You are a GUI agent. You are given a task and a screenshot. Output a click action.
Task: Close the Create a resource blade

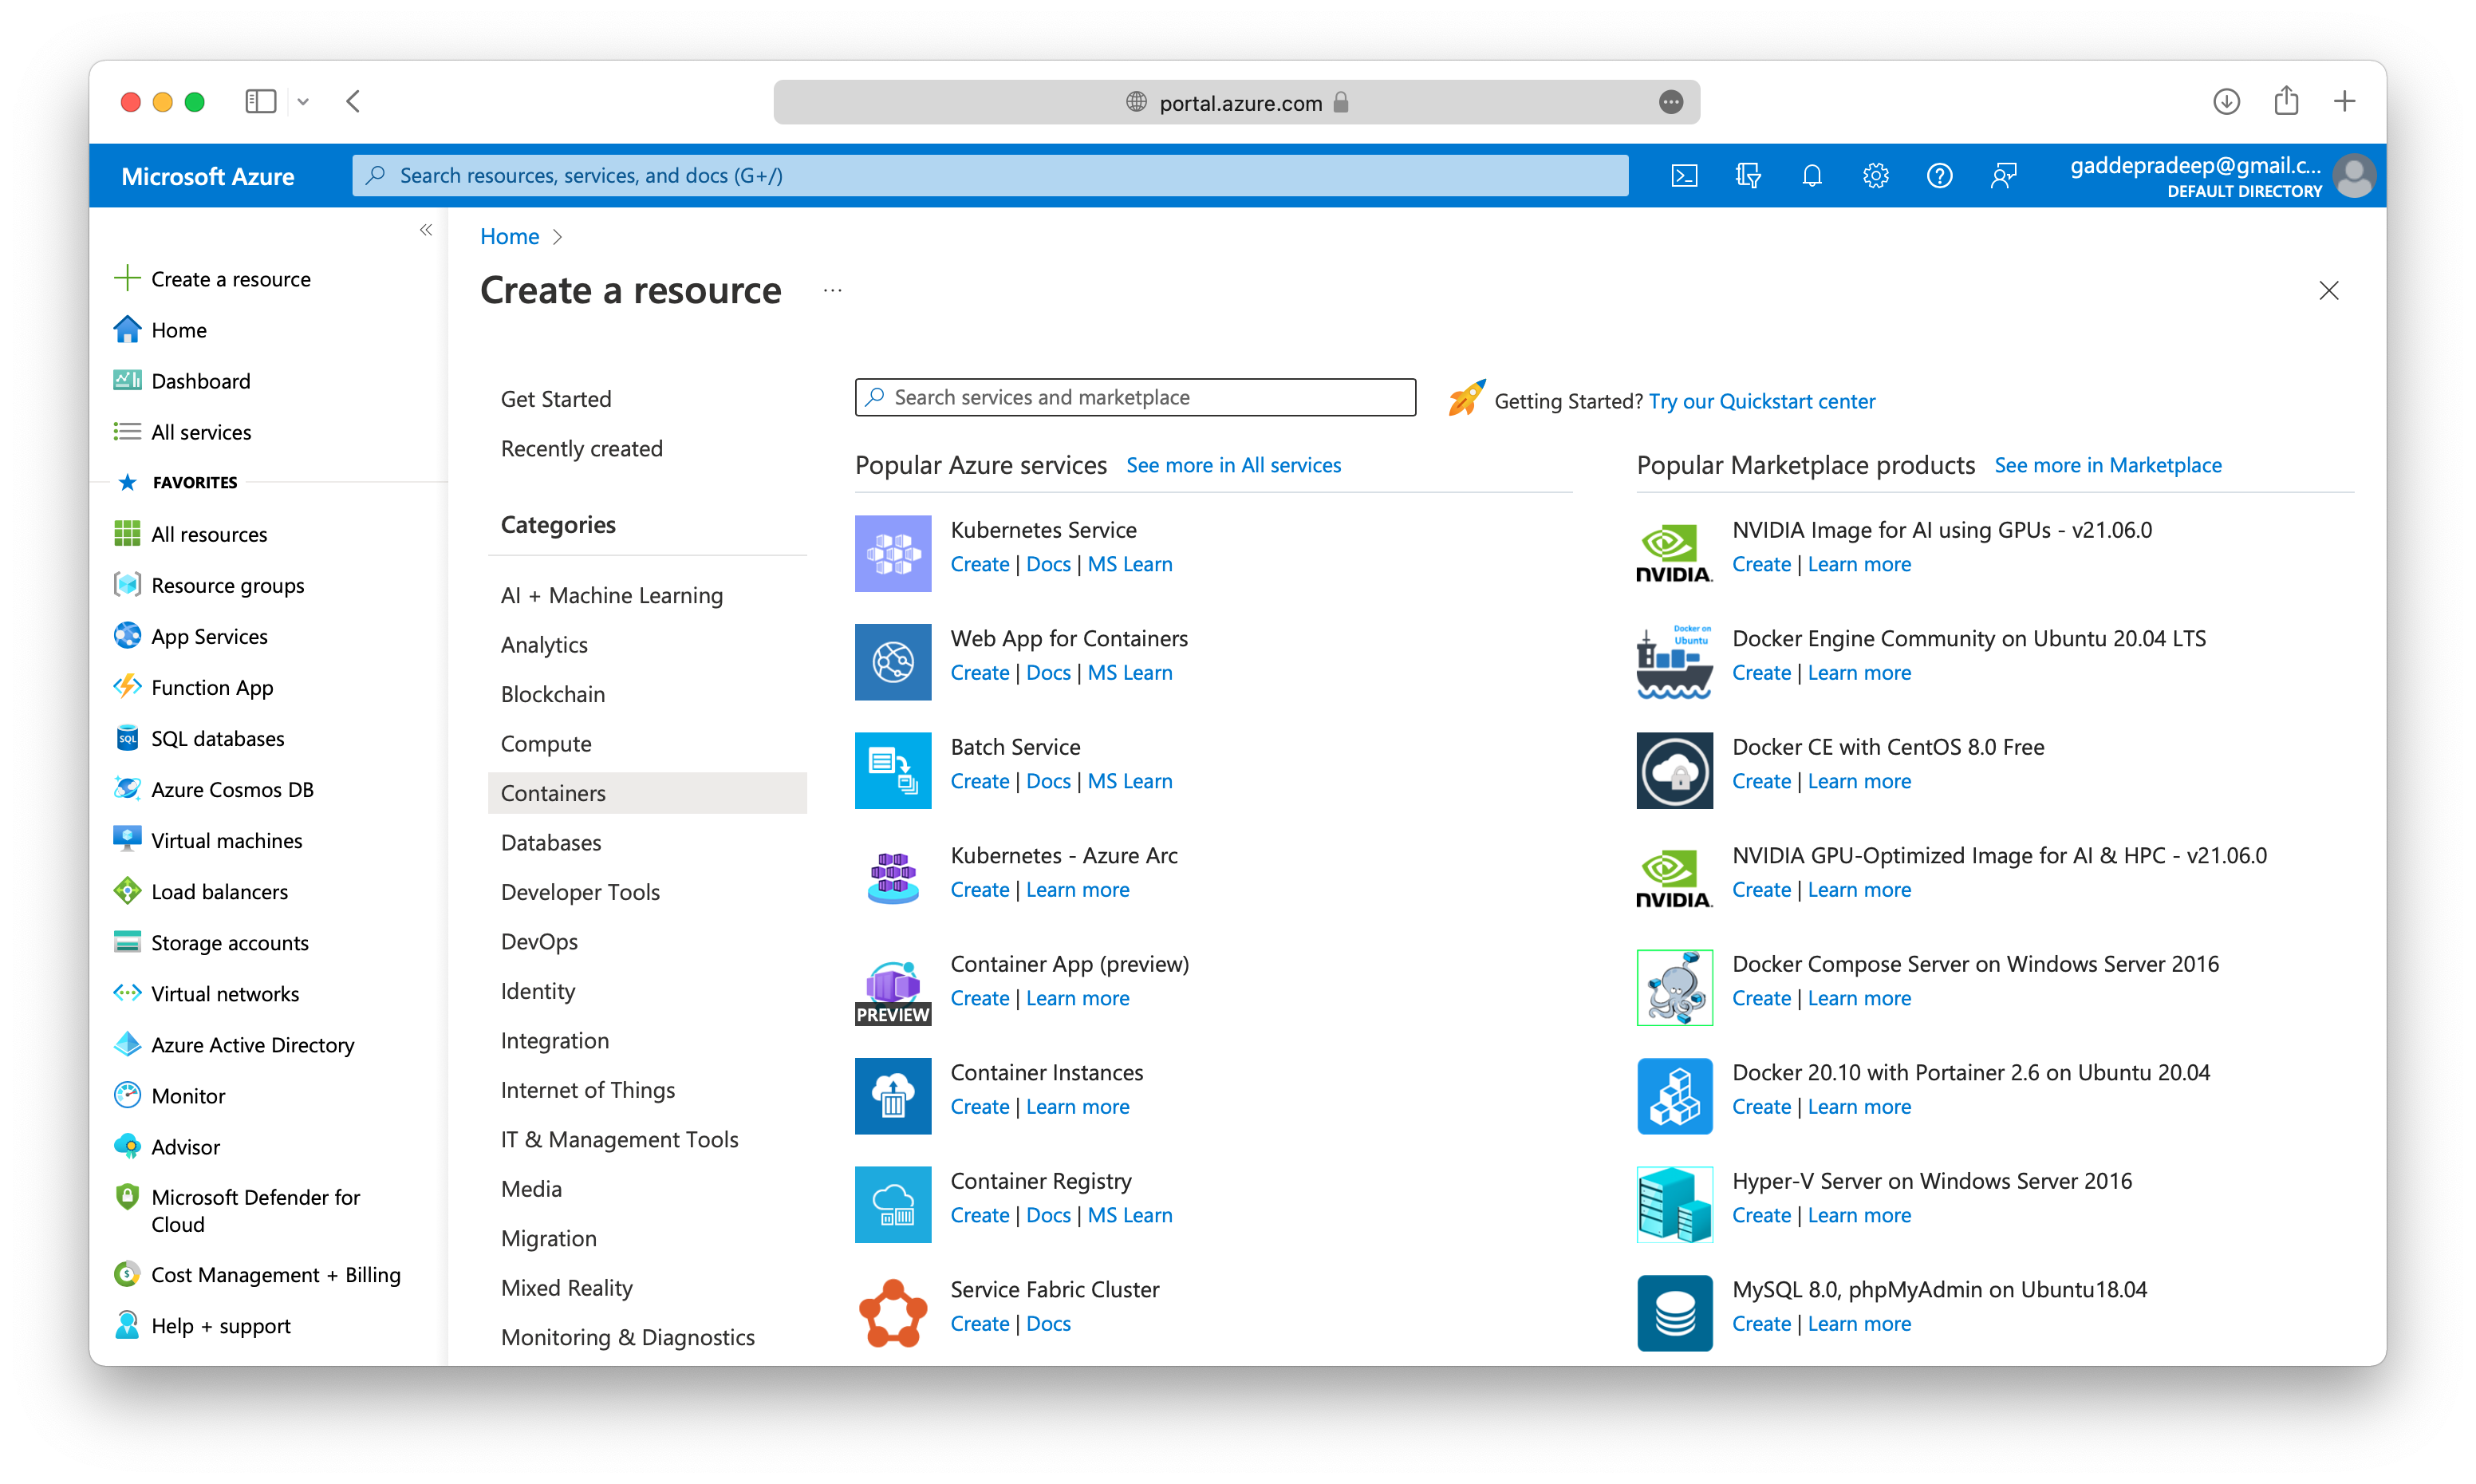[2328, 291]
